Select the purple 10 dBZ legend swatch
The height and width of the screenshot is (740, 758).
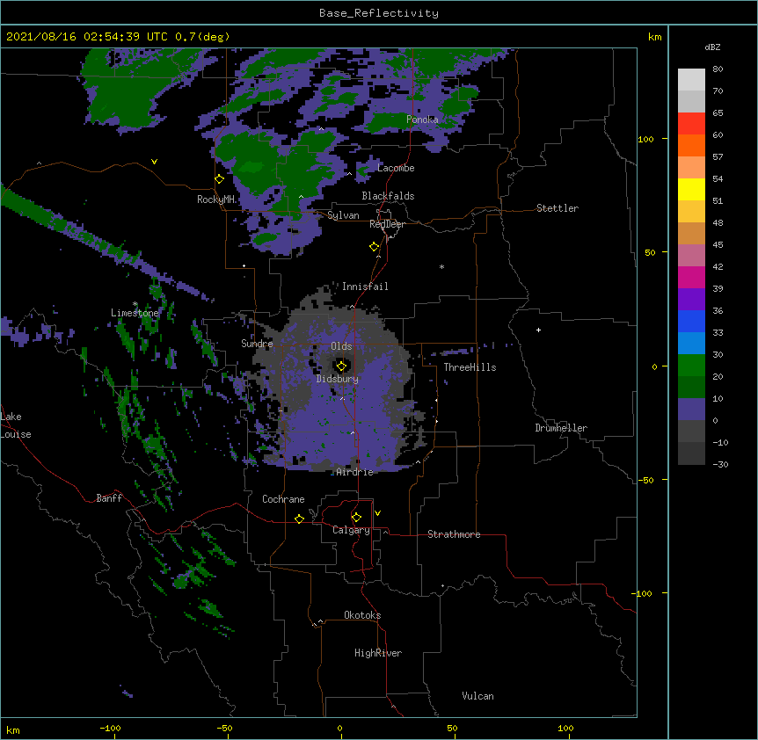(691, 410)
